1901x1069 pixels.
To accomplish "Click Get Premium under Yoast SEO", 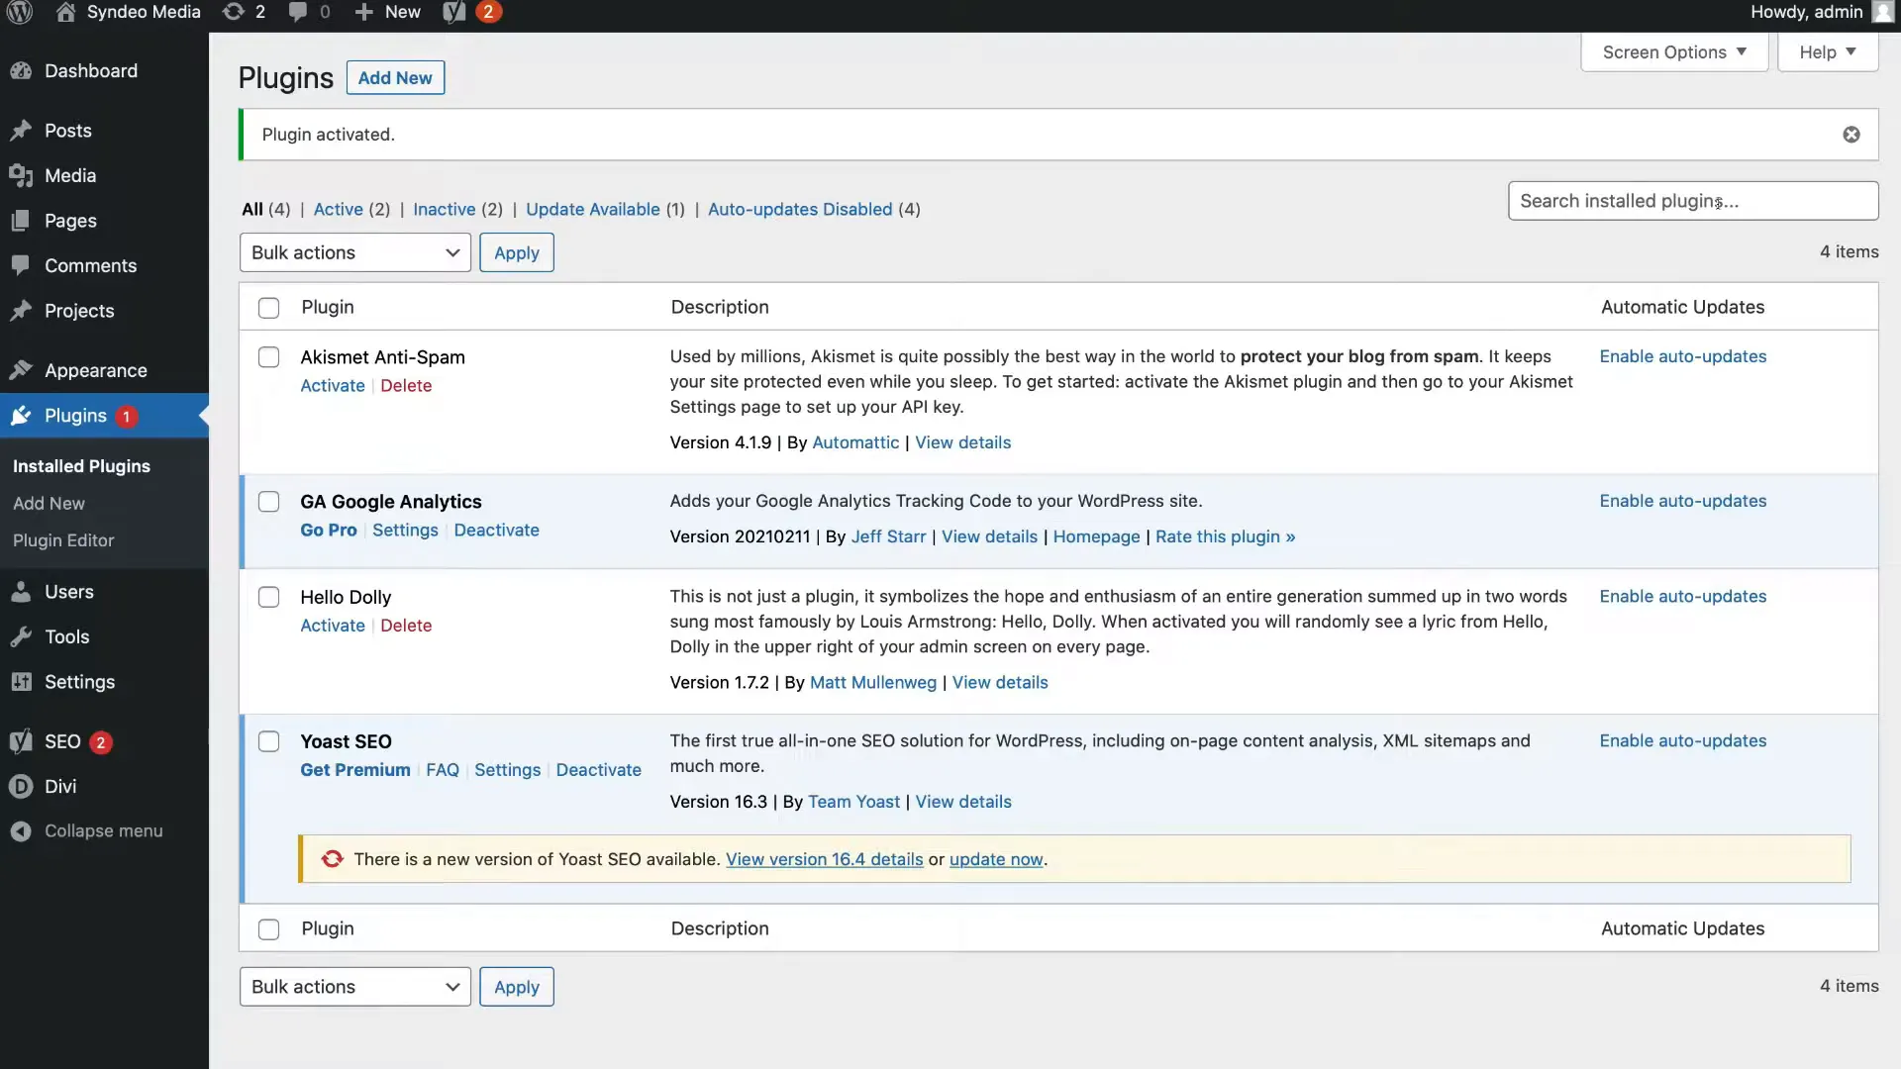I will pyautogui.click(x=355, y=770).
